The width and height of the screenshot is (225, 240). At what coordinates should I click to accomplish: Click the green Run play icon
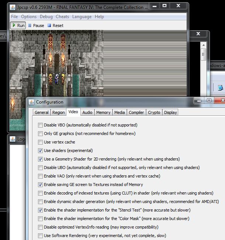[x=14, y=26]
